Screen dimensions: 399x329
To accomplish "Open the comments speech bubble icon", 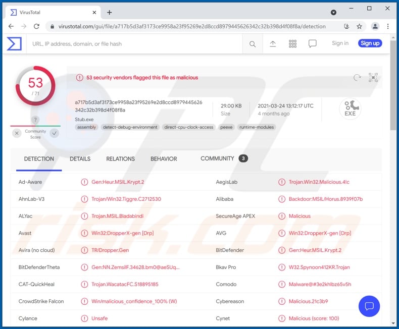I will 313,44.
